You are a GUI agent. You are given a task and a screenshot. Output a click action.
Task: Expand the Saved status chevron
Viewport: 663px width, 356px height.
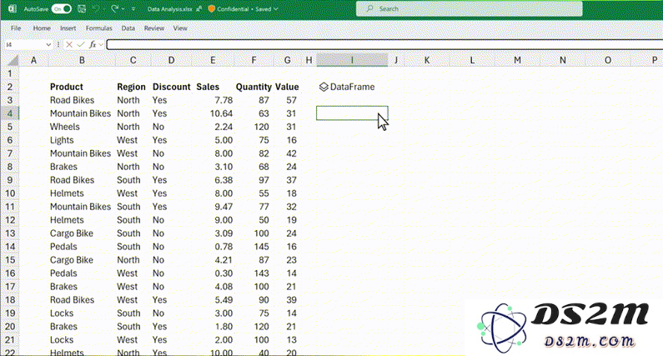point(276,9)
